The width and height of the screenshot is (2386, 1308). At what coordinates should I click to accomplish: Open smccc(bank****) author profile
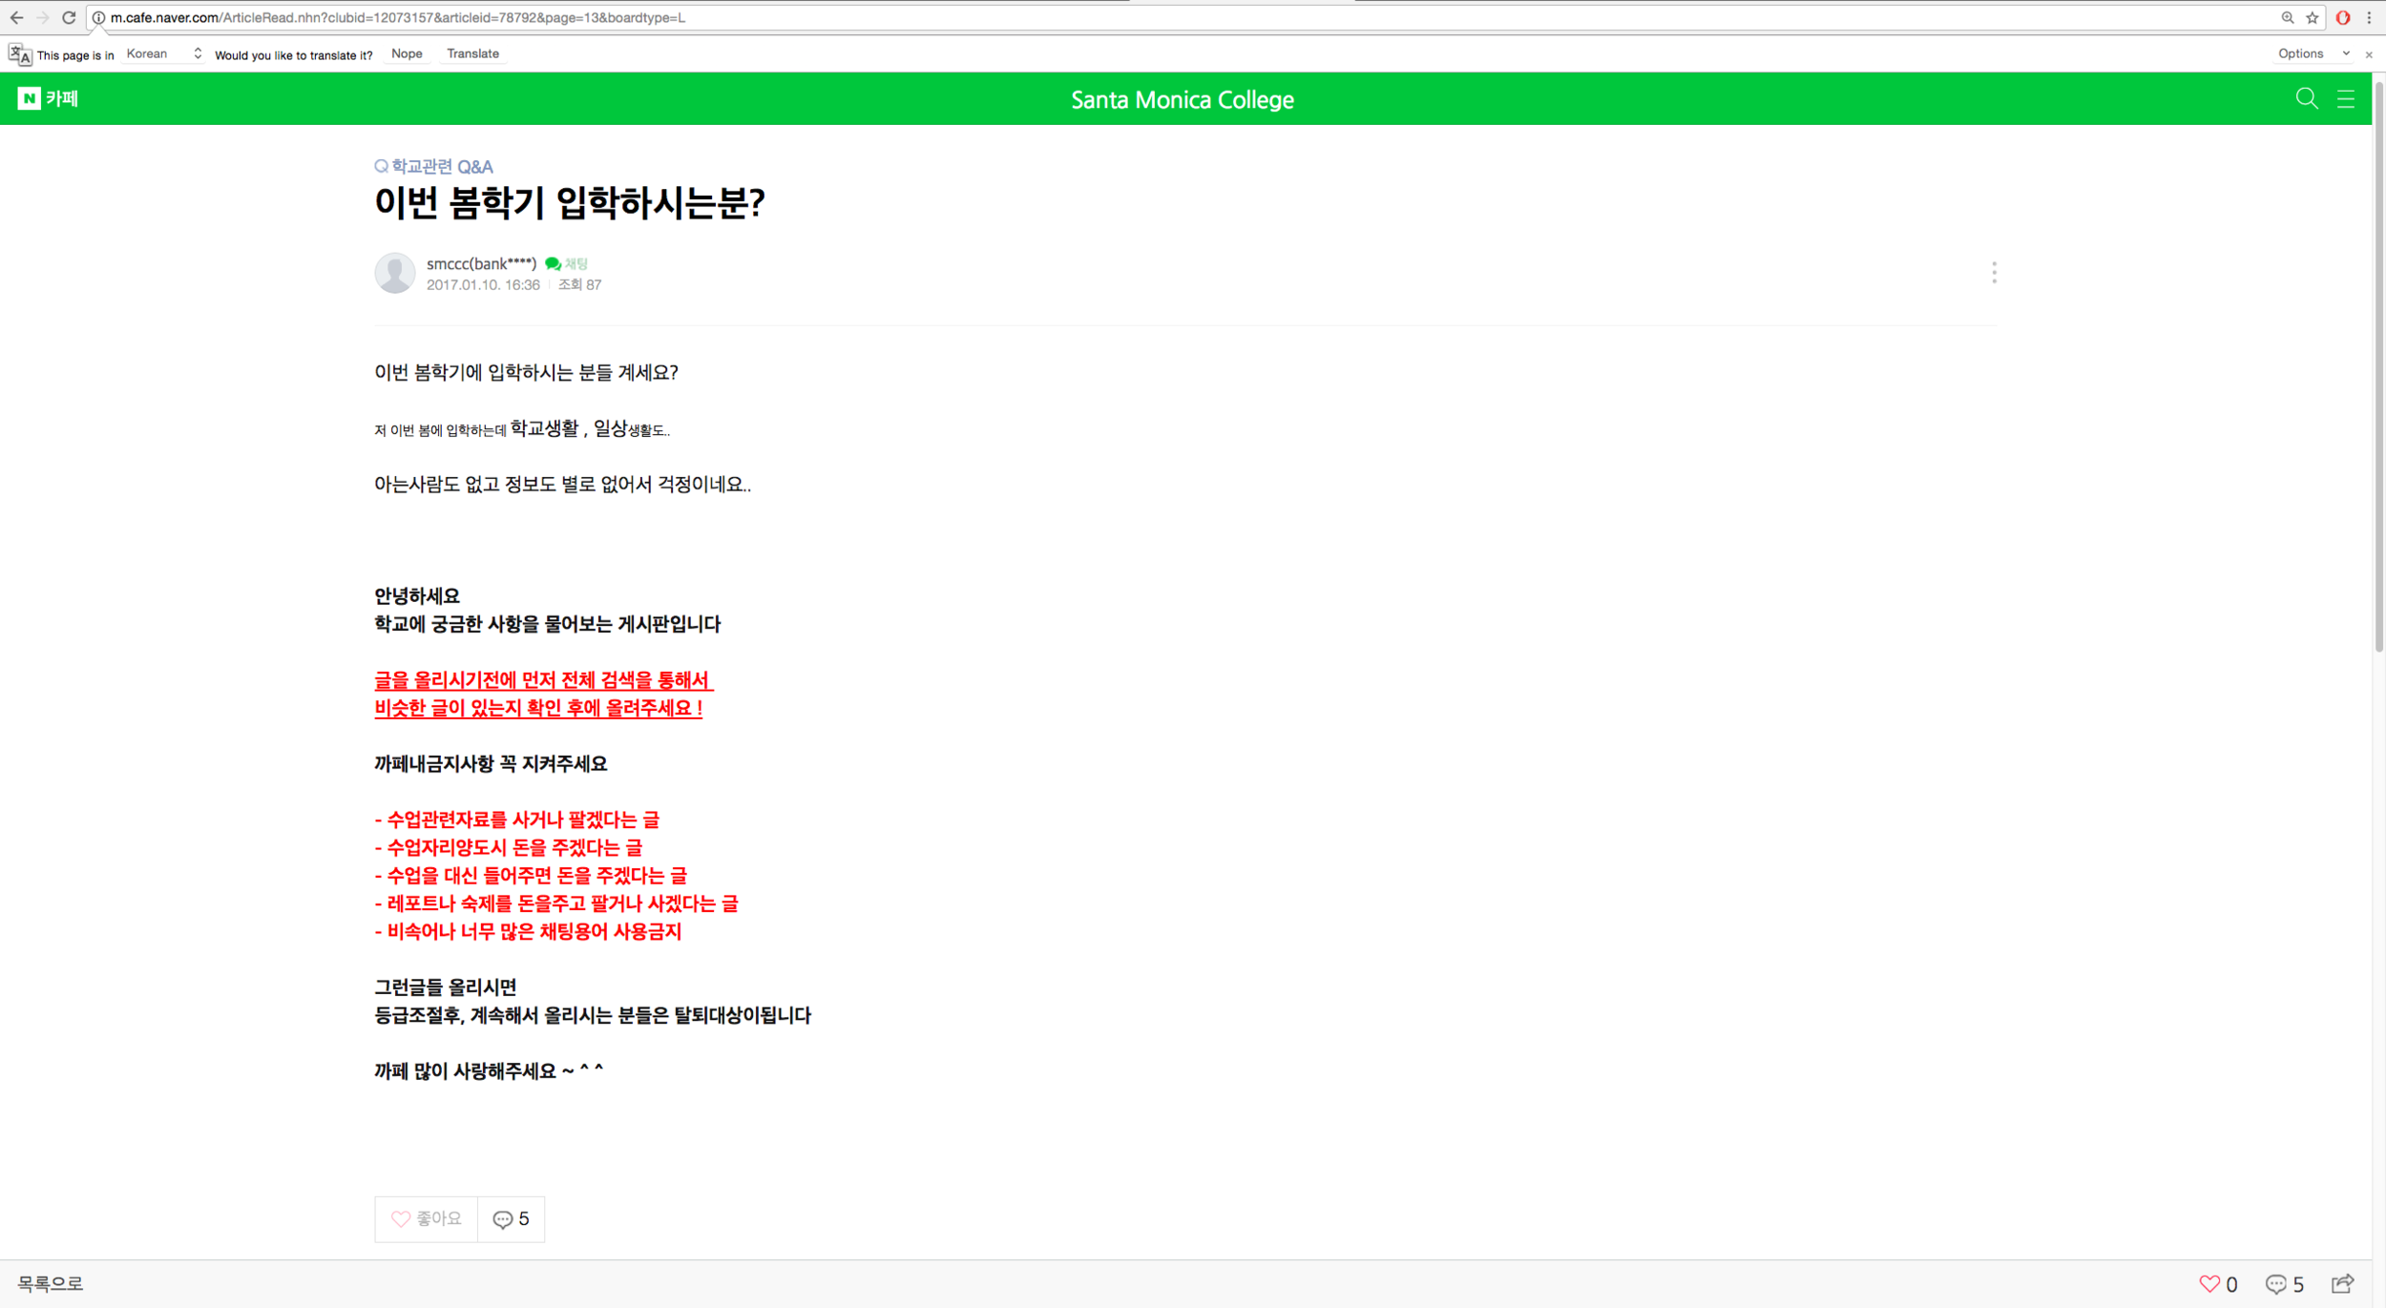(x=481, y=264)
